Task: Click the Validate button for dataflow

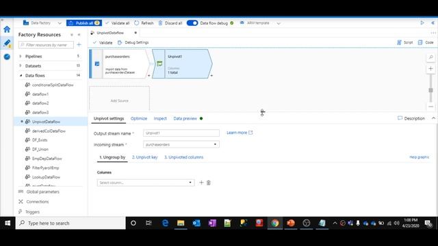Action: [103, 42]
